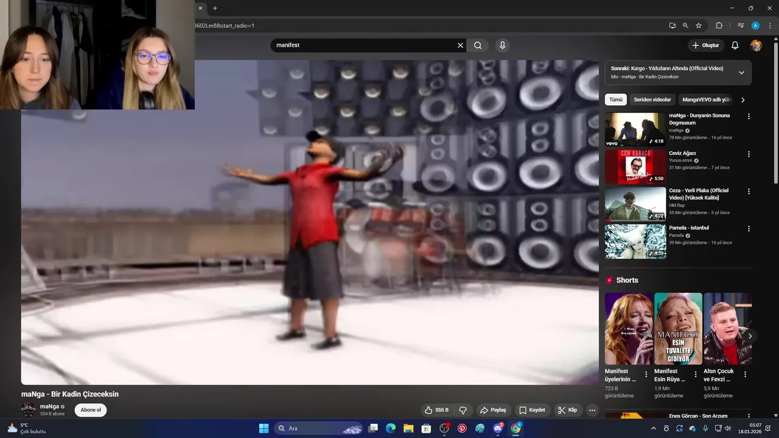Open the Manifest Esin Tuvalete Gidiyor short

point(678,328)
